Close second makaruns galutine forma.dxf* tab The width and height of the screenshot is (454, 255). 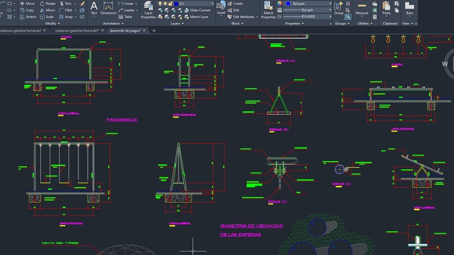tap(103, 31)
